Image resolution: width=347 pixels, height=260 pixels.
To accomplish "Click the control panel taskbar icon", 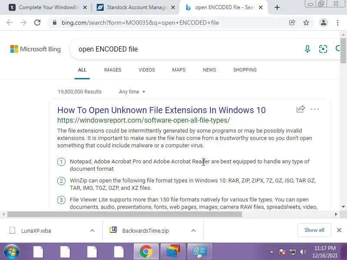I will (x=200, y=252).
